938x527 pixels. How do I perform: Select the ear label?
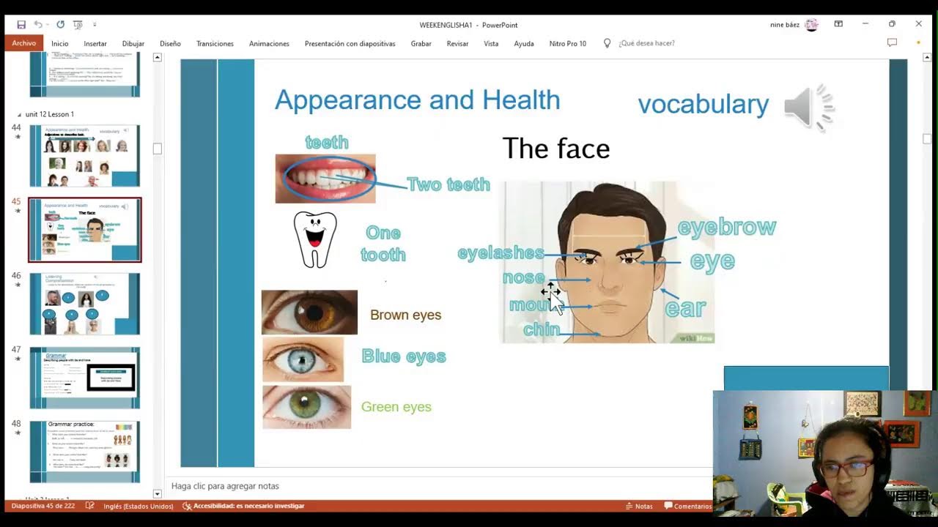click(x=685, y=308)
